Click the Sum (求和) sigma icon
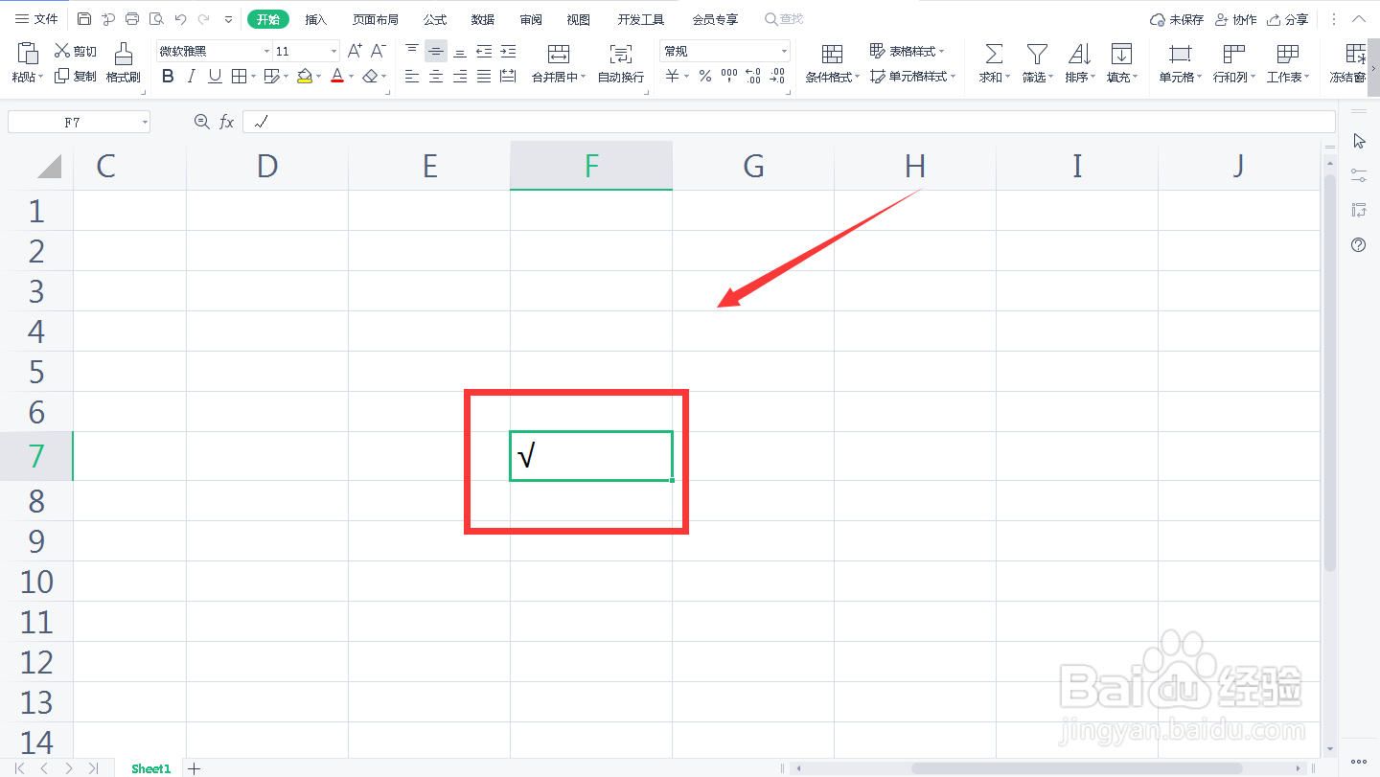 (995, 54)
